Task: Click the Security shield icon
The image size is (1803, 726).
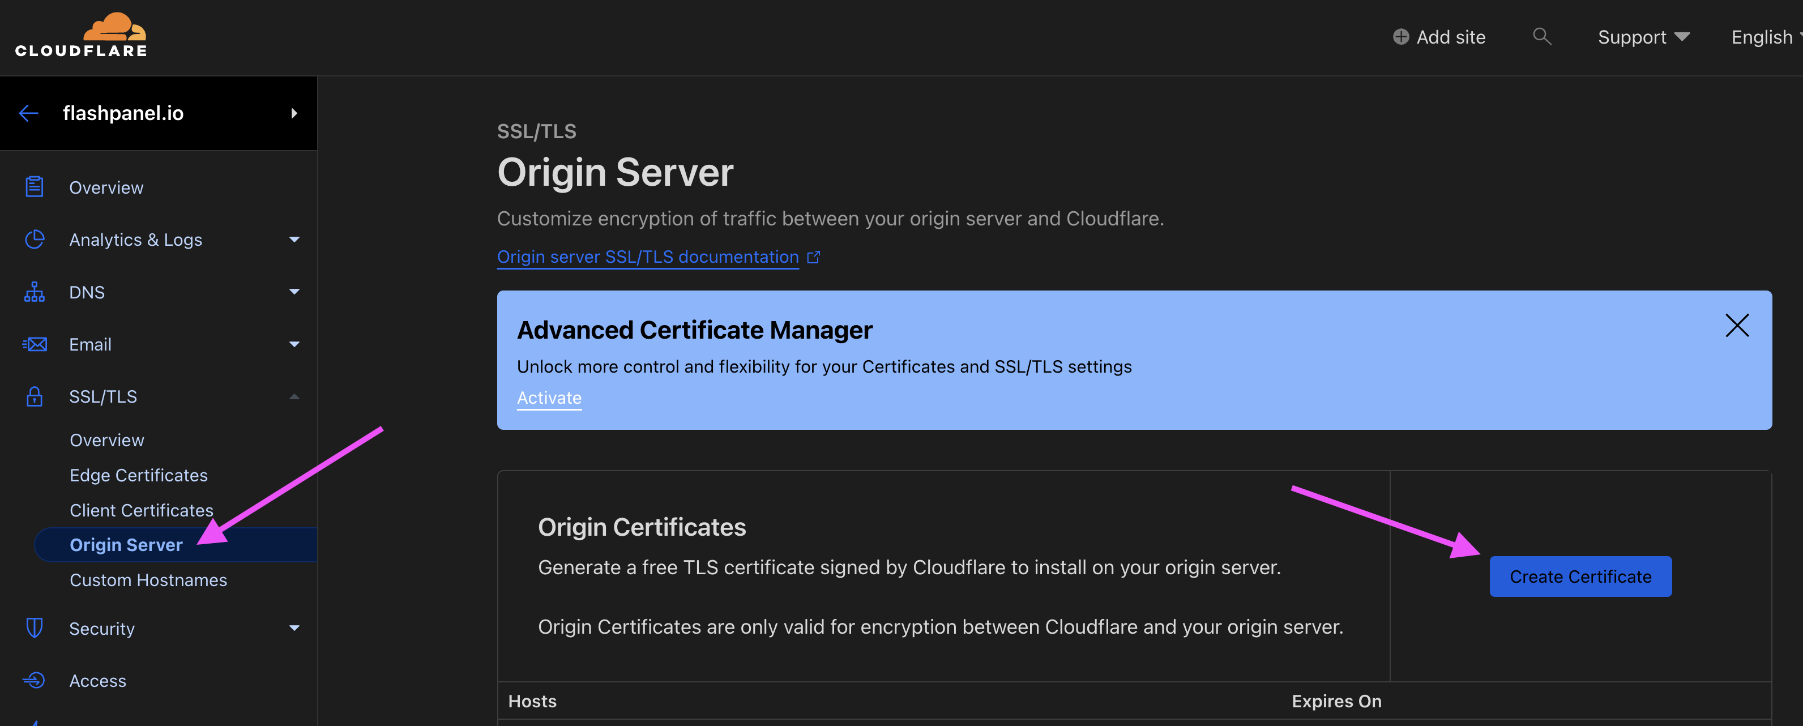Action: 33,628
